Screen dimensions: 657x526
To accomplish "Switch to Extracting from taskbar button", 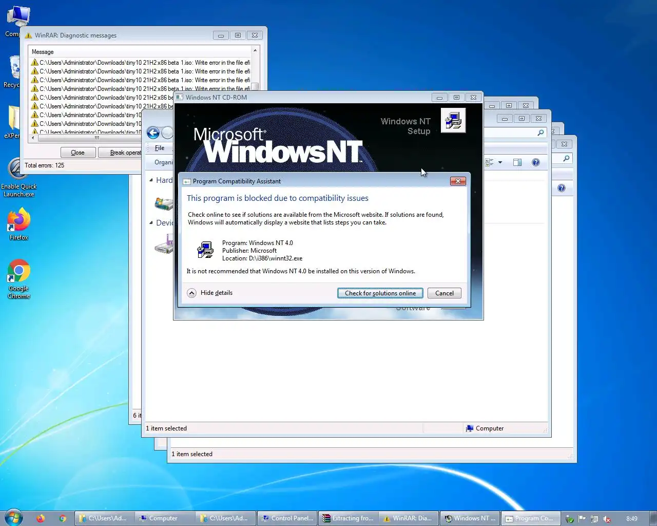I will pyautogui.click(x=348, y=518).
